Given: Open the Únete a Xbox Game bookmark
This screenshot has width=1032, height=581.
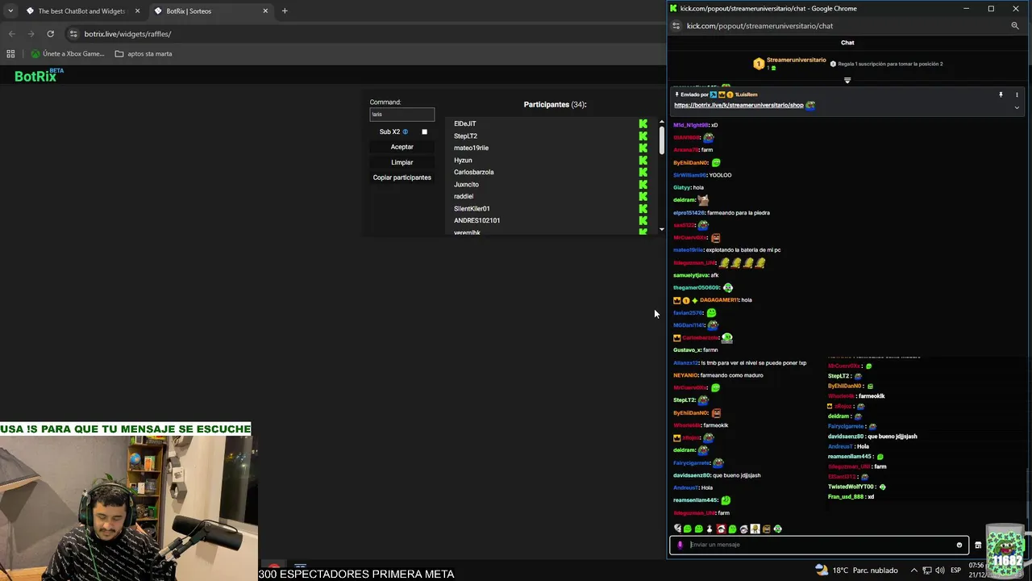Looking at the screenshot, I should 68,54.
